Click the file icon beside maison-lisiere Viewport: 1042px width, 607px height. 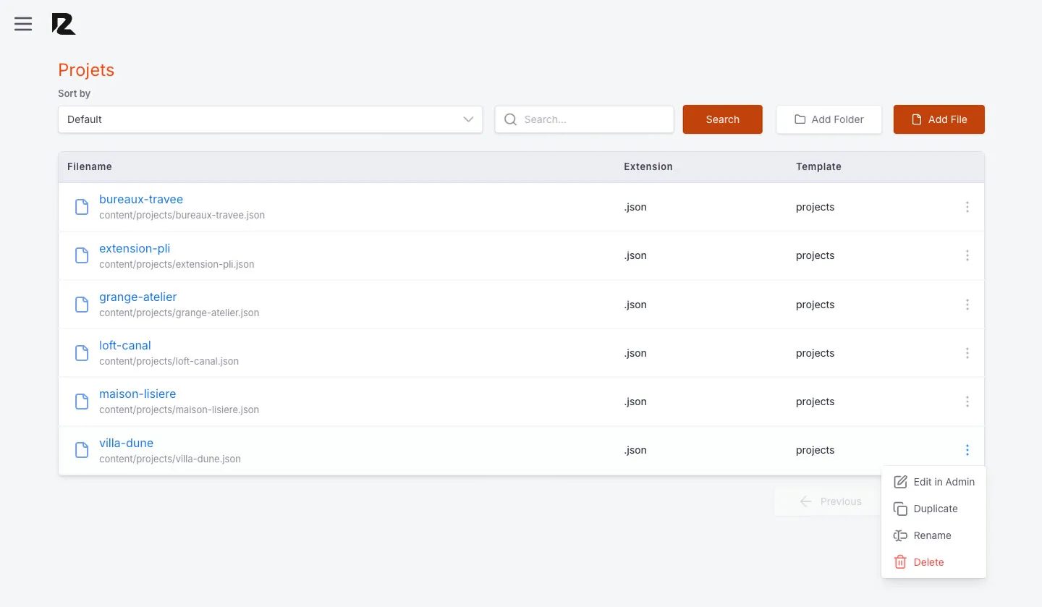82,402
